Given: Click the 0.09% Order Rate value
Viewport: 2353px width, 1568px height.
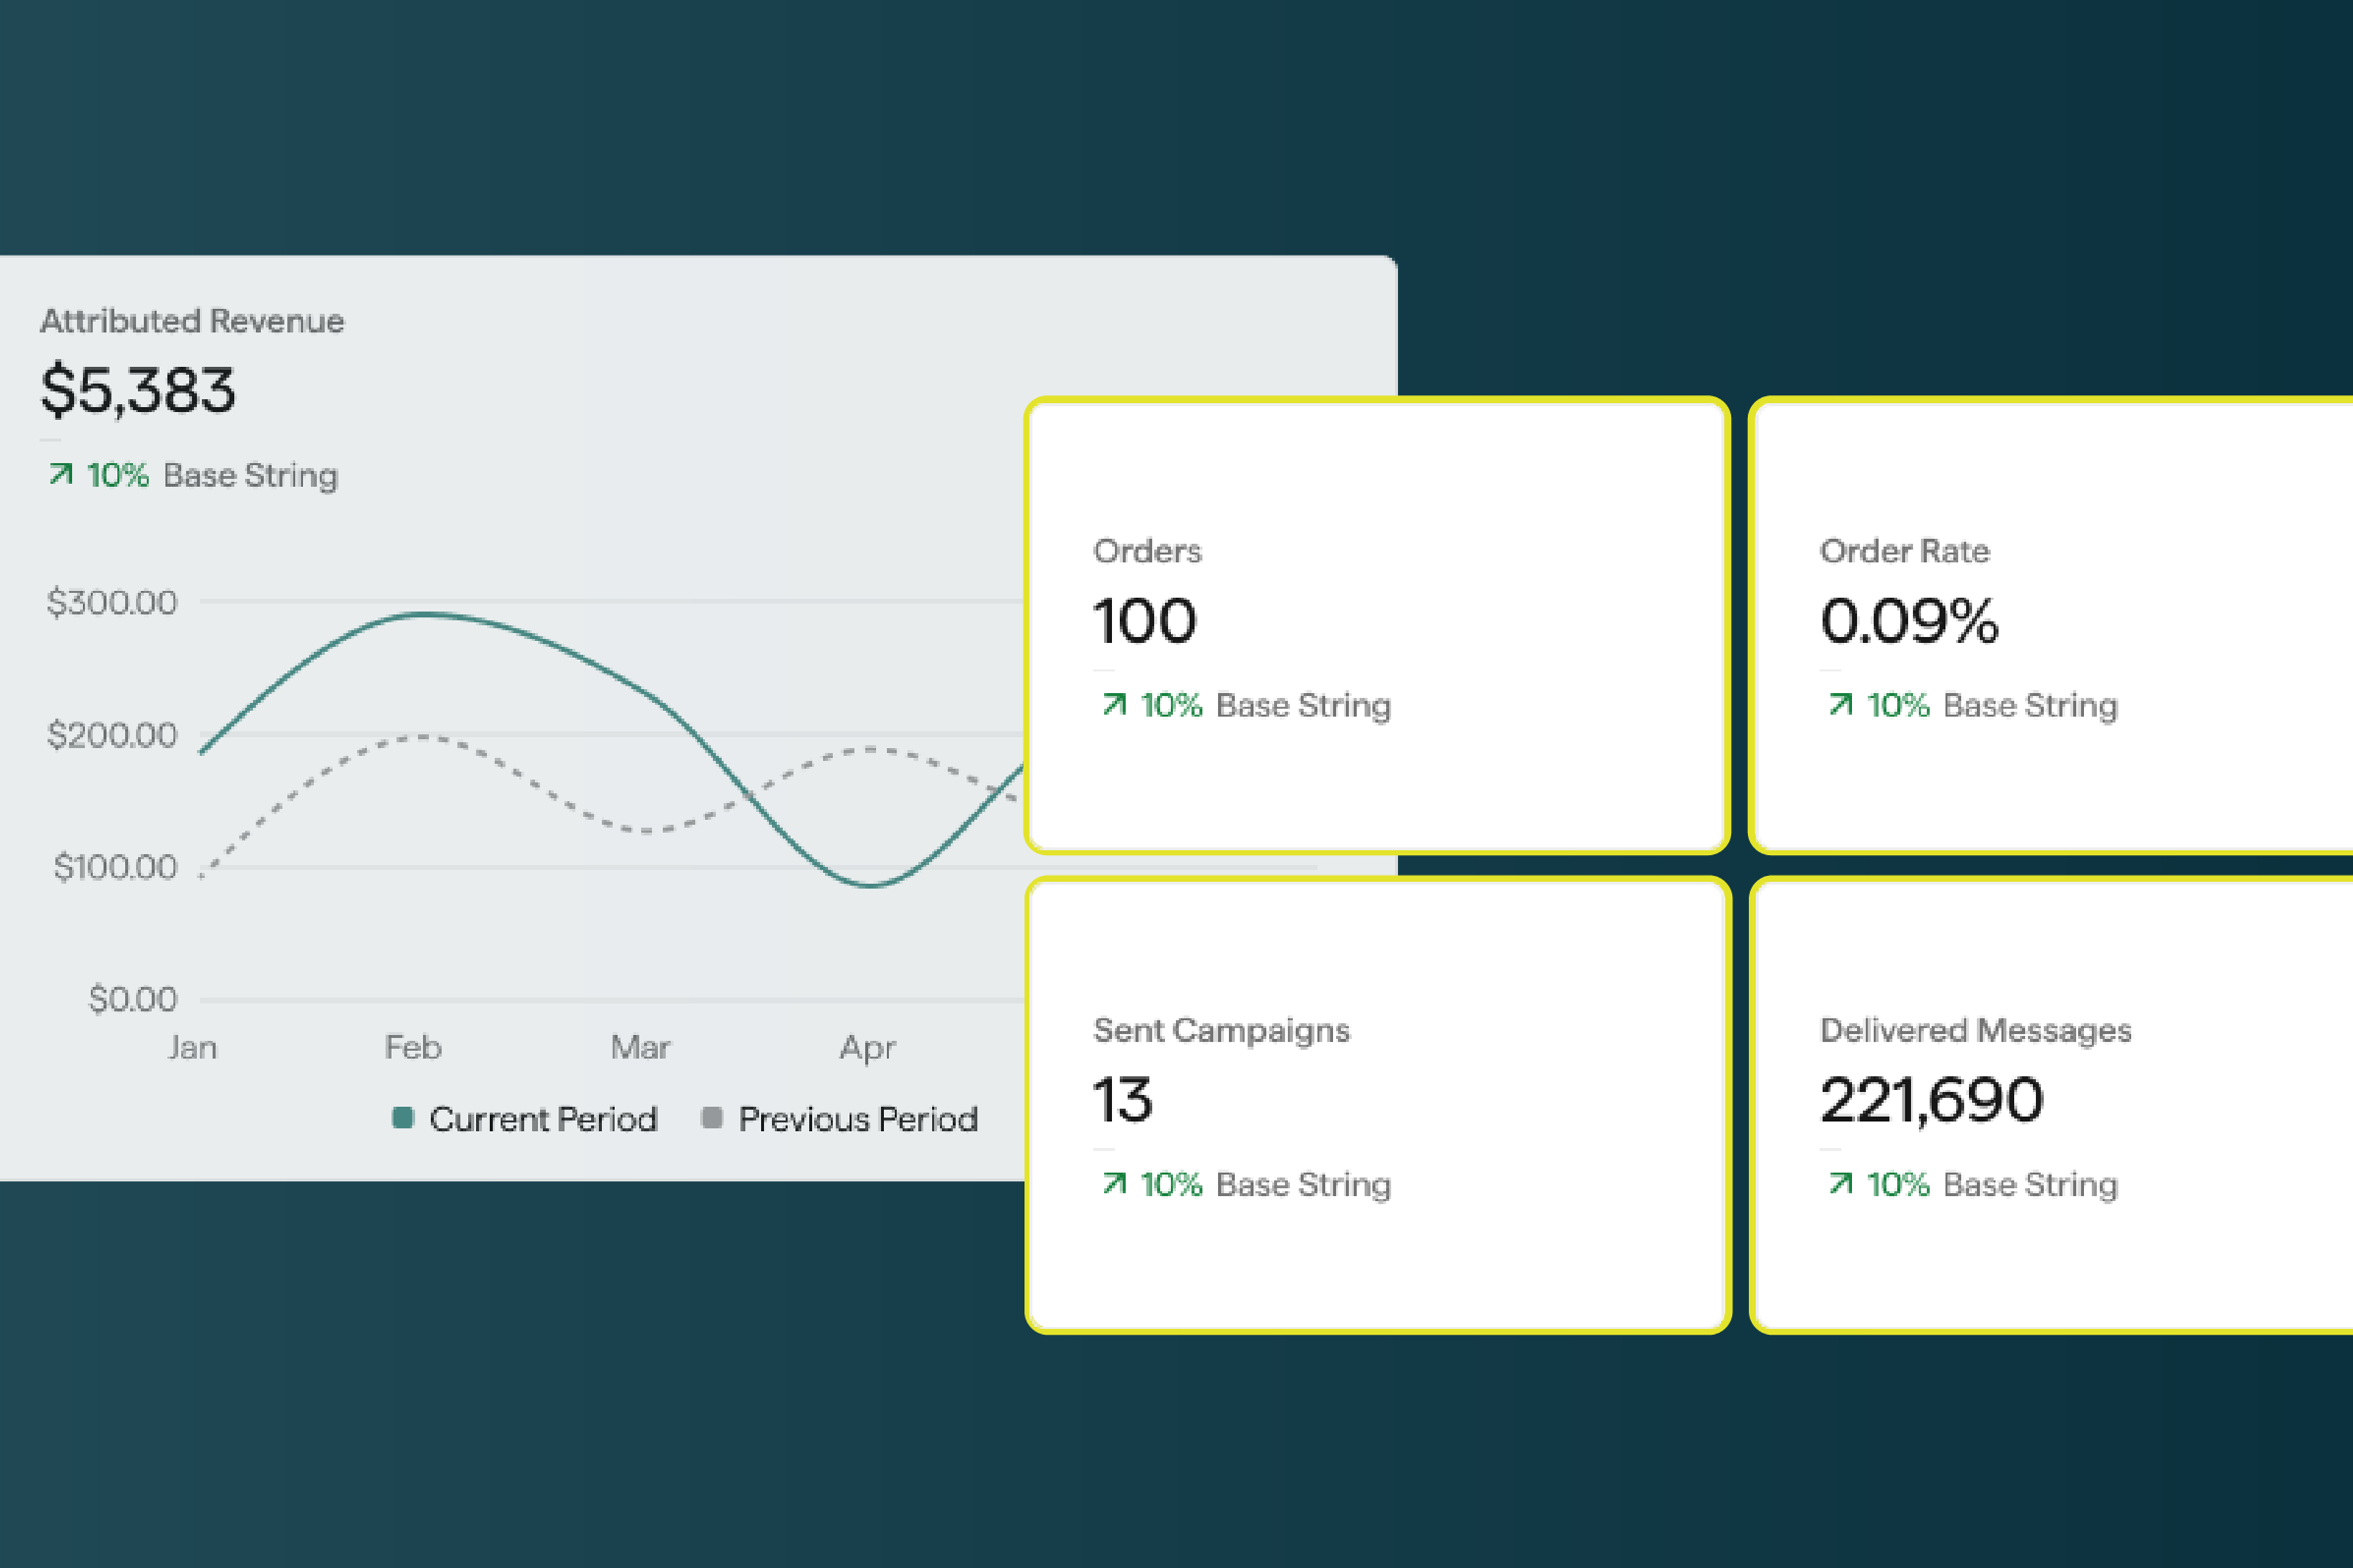Looking at the screenshot, I should (1909, 621).
